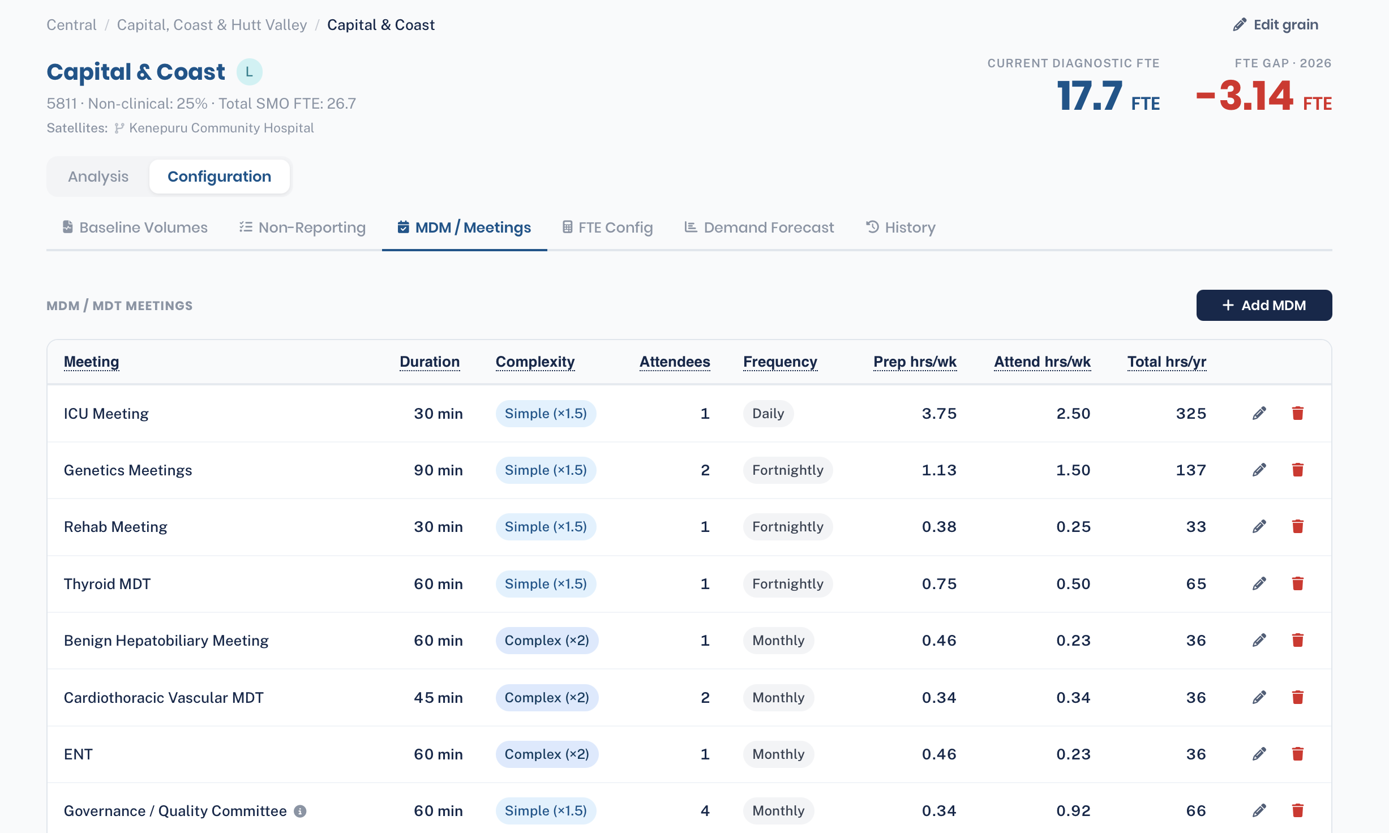Open the Demand Forecast tab

pos(759,227)
